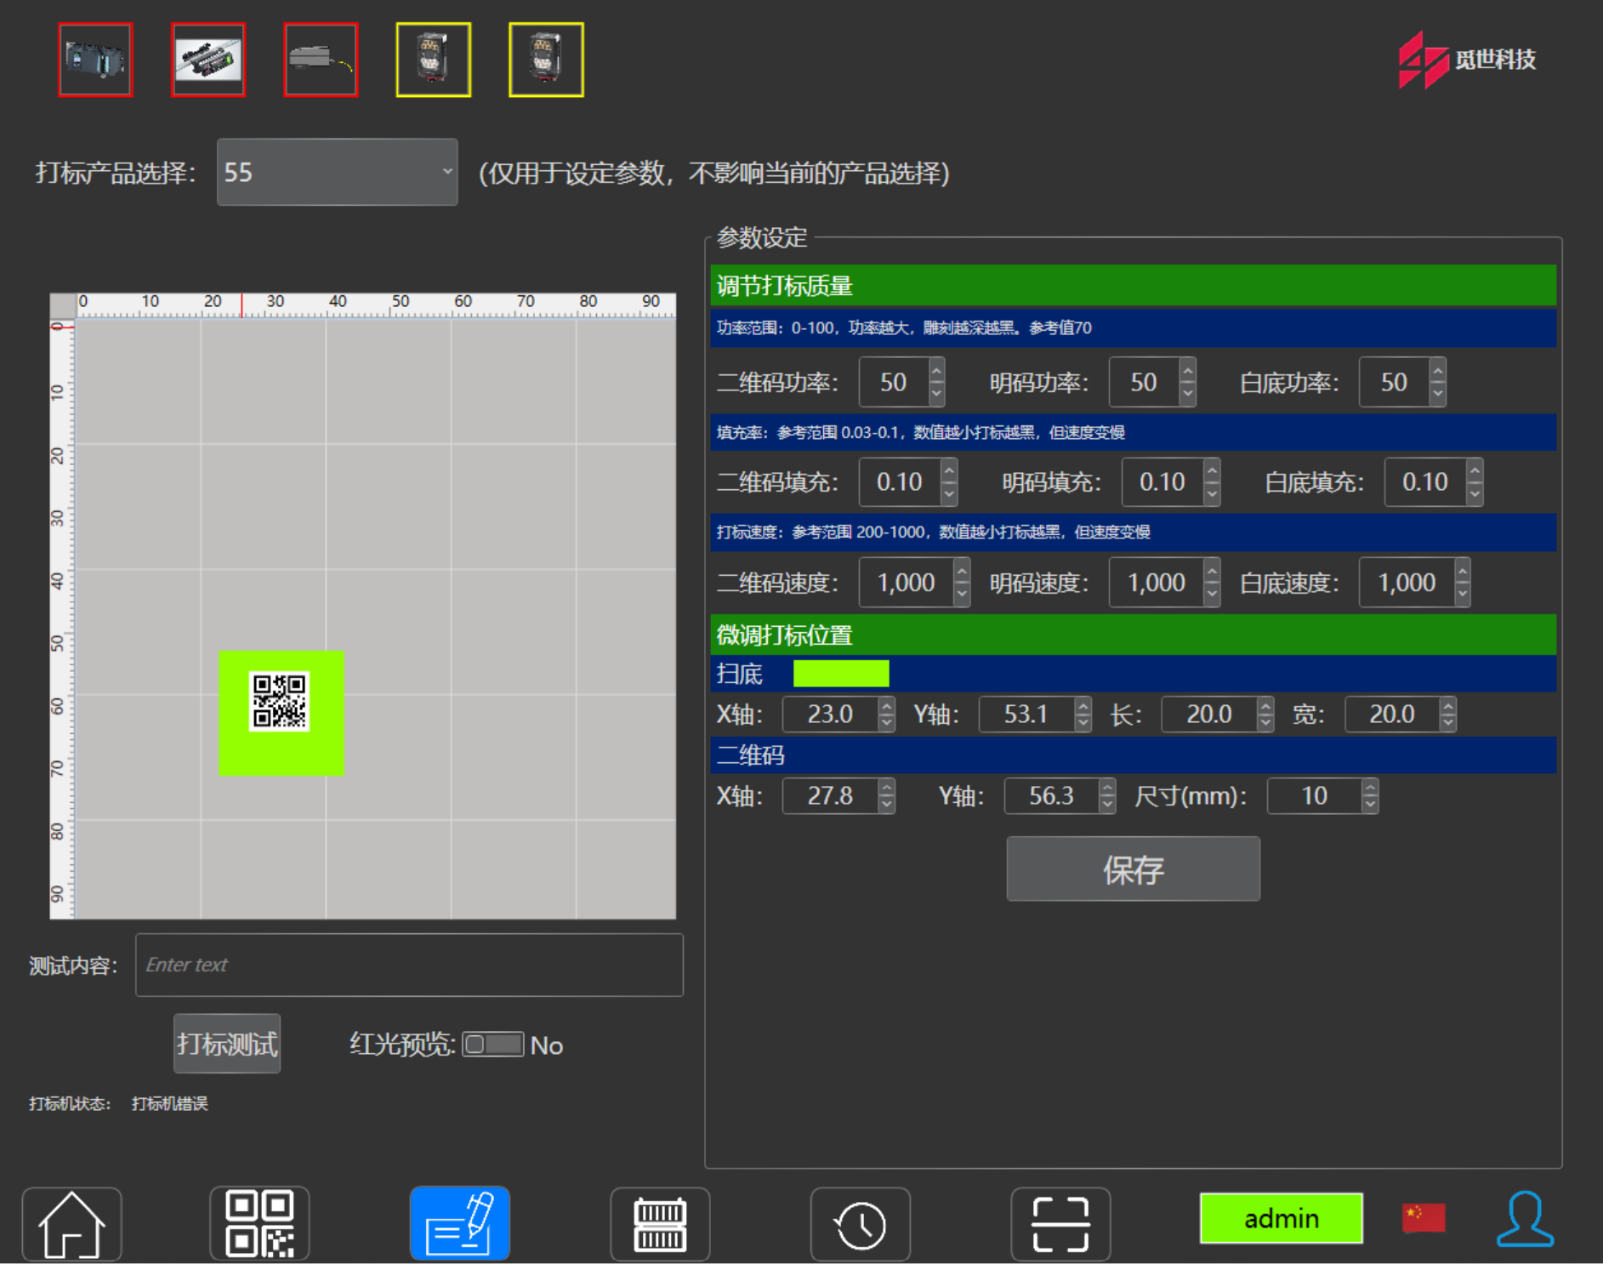Click the green admin user label
This screenshot has height=1264, width=1603.
coord(1281,1218)
